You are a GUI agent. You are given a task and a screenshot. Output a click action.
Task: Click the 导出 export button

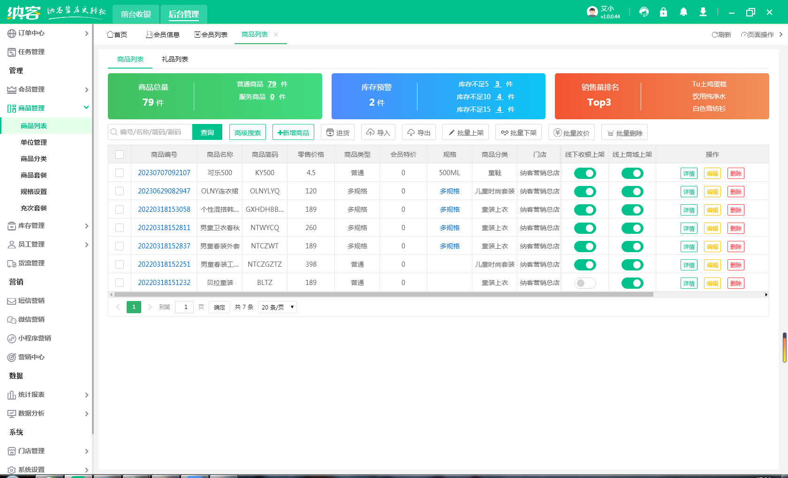(419, 132)
